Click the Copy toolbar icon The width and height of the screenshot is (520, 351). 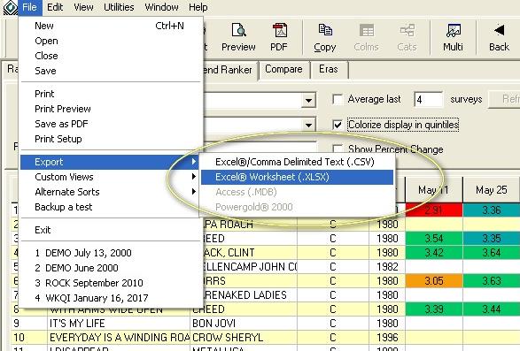click(325, 30)
